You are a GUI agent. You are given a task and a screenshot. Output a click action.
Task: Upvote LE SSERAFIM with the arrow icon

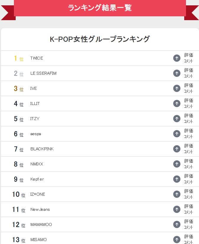point(177,73)
